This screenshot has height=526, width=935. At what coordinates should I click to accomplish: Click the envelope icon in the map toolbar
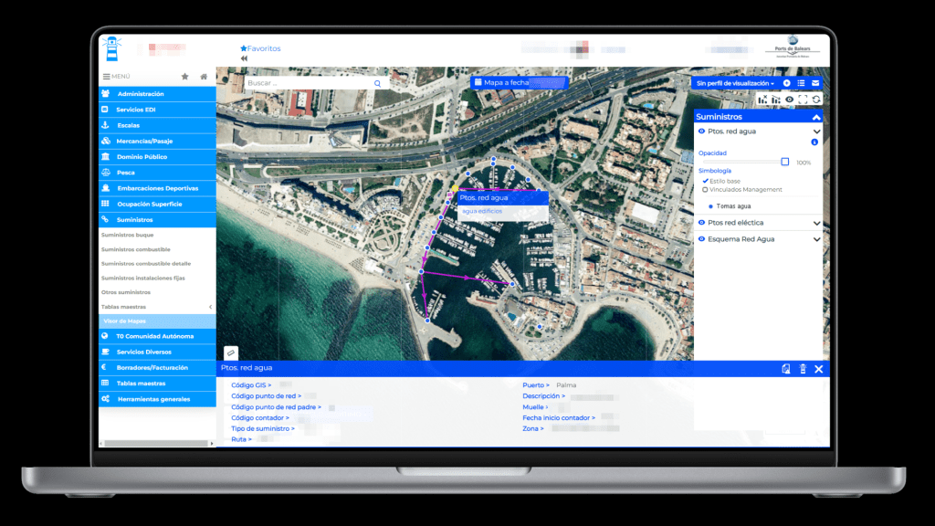[x=815, y=83]
